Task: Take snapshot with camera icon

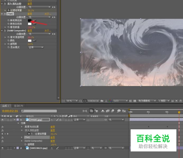Action: tap(102, 101)
